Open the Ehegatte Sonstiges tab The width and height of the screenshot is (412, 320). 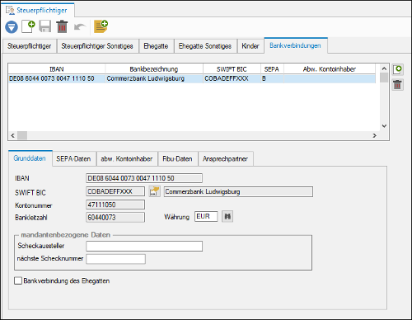click(205, 46)
